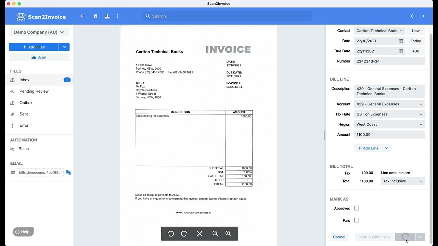Click the Cancel link

pyautogui.click(x=339, y=237)
